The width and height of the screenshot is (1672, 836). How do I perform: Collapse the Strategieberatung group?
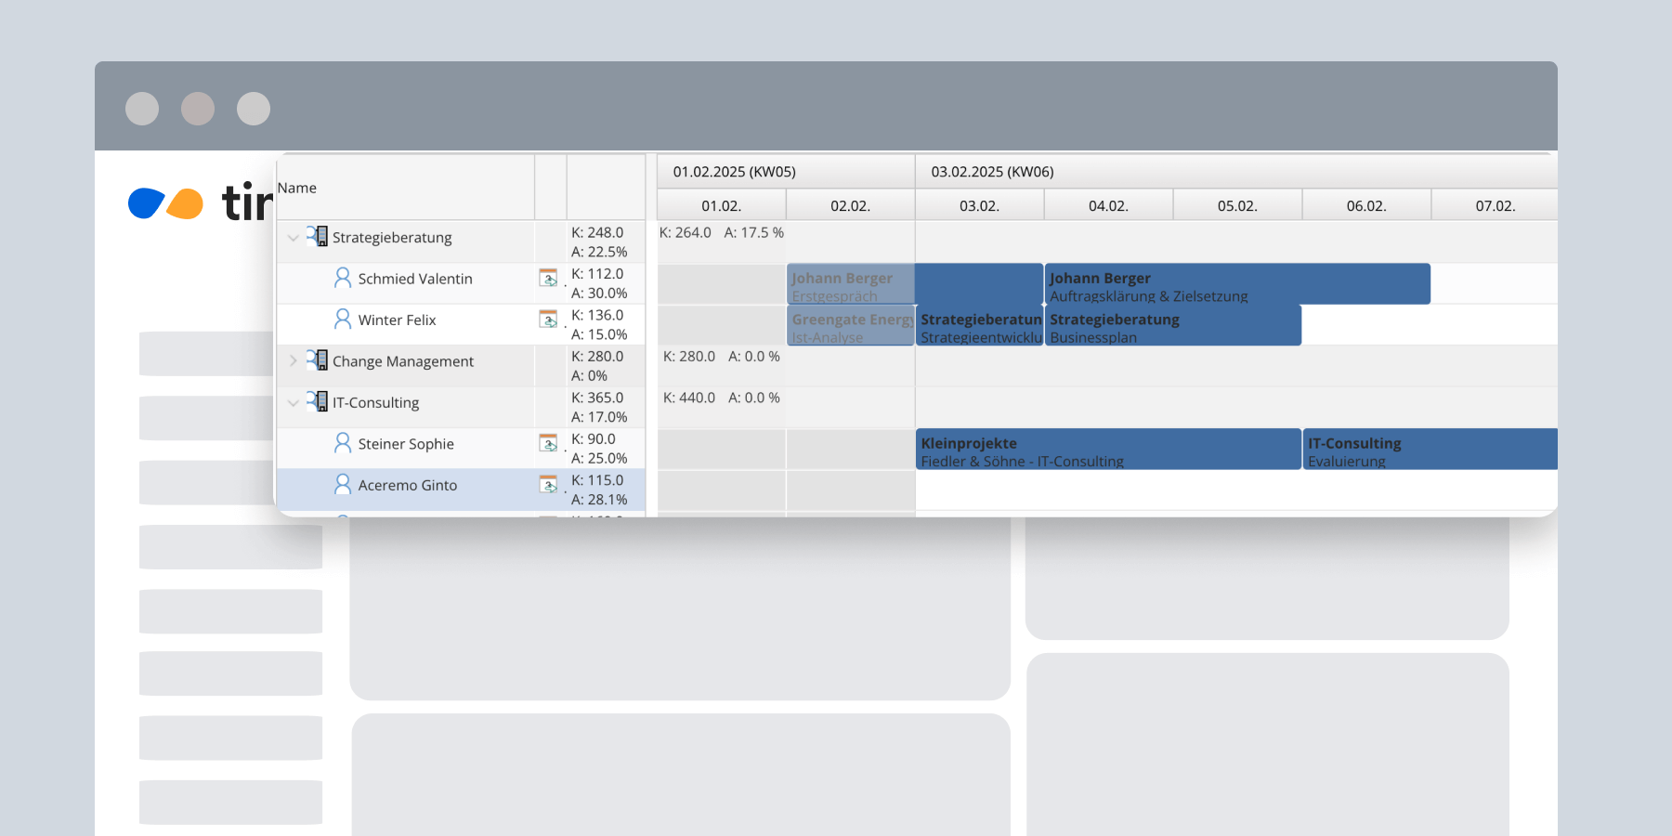coord(294,238)
